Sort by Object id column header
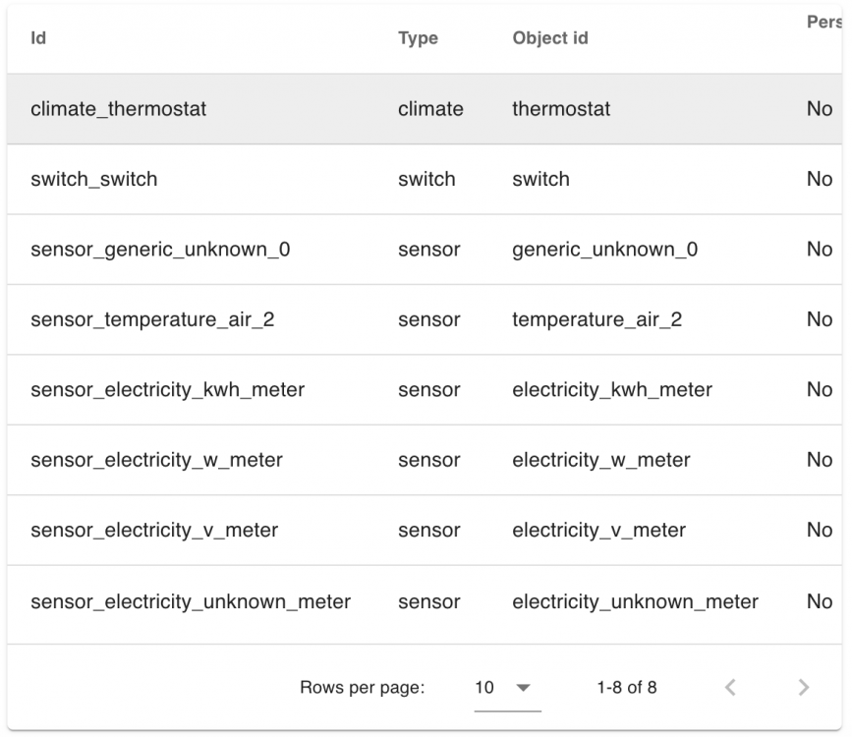This screenshot has height=737, width=852. click(x=550, y=39)
